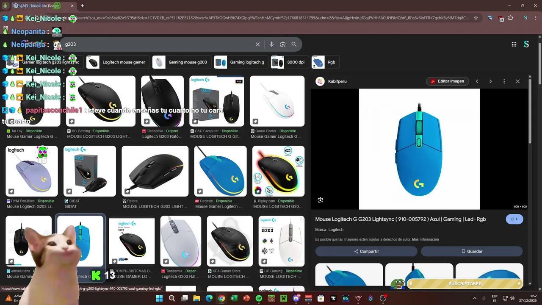
Task: Open Game Center white mouse thumbnail
Action: [x=277, y=101]
